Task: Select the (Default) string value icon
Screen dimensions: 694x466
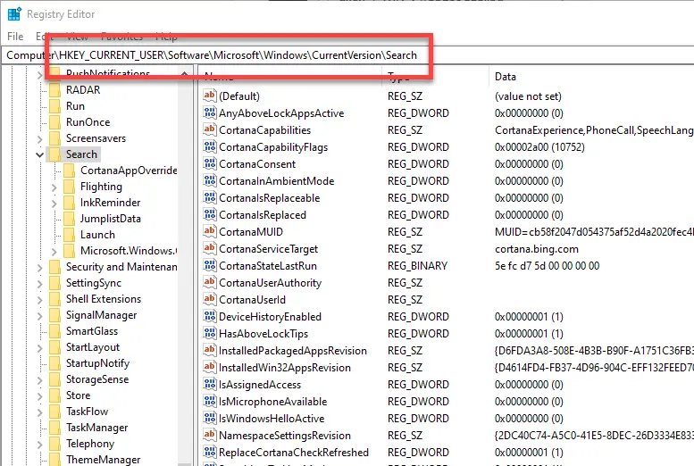Action: [209, 96]
